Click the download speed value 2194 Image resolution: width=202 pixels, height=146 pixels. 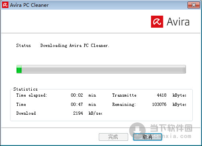pos(78,113)
